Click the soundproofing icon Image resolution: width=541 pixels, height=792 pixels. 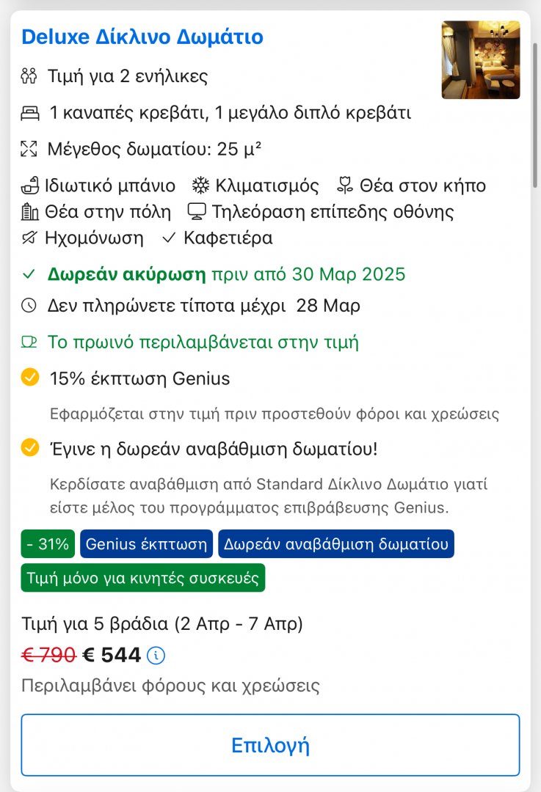click(x=29, y=238)
